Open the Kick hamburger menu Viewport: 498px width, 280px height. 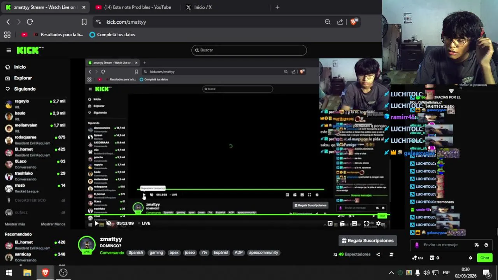[x=9, y=50]
